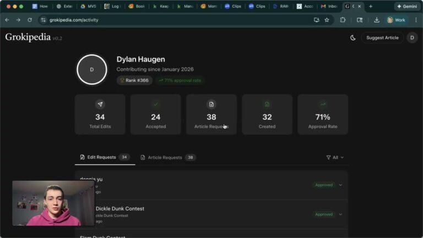Toggle dark mode with the moon icon
The height and width of the screenshot is (238, 423).
pos(353,38)
